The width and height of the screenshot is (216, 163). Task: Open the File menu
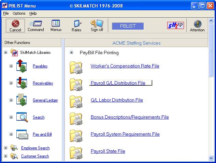pos(6,13)
